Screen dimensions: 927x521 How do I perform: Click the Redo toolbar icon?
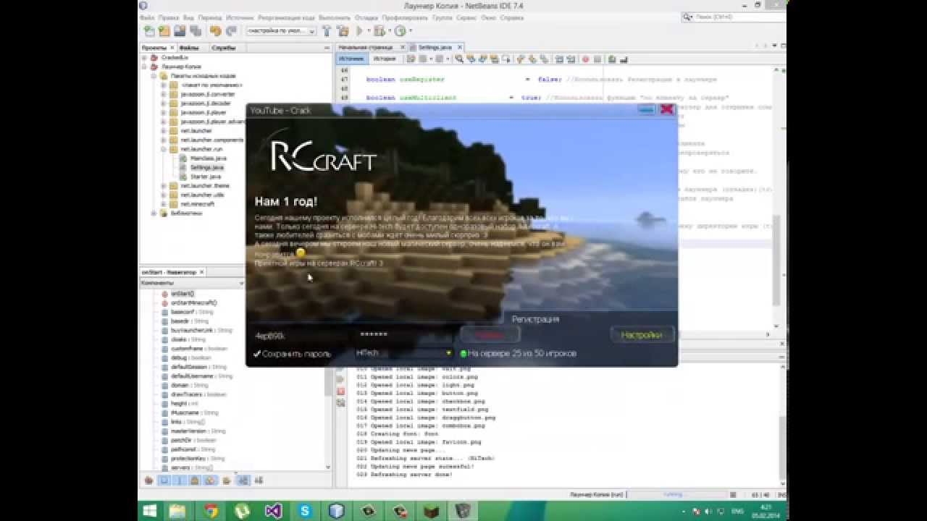[x=231, y=31]
